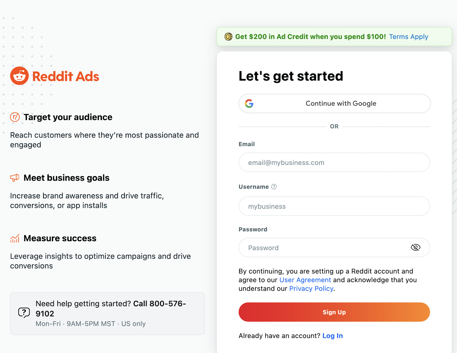Click the Reddit Ads wordmark text
Image resolution: width=457 pixels, height=353 pixels.
pos(66,77)
